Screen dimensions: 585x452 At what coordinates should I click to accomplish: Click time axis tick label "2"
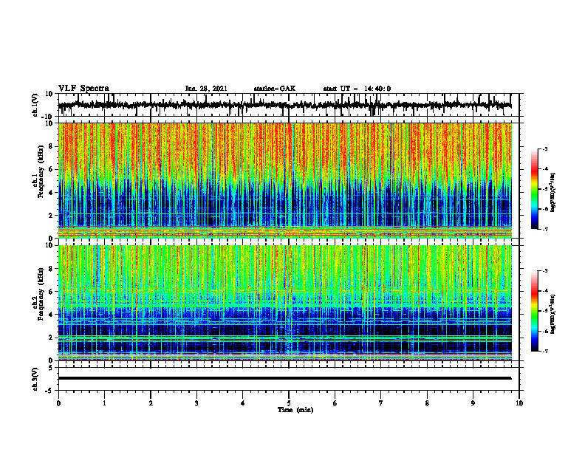pyautogui.click(x=151, y=403)
